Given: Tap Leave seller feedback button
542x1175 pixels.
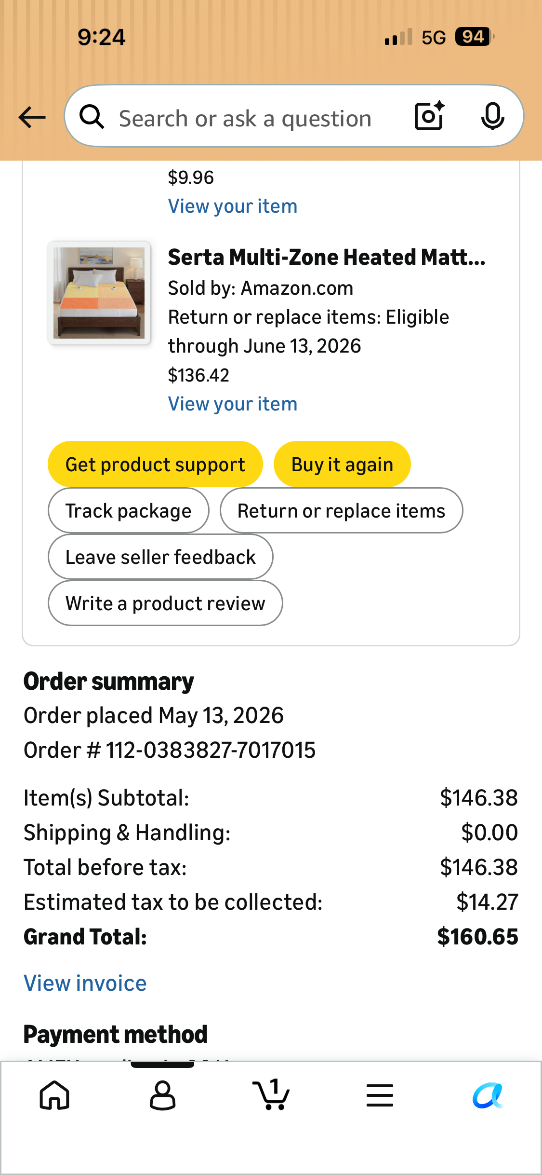Looking at the screenshot, I should click(x=160, y=557).
